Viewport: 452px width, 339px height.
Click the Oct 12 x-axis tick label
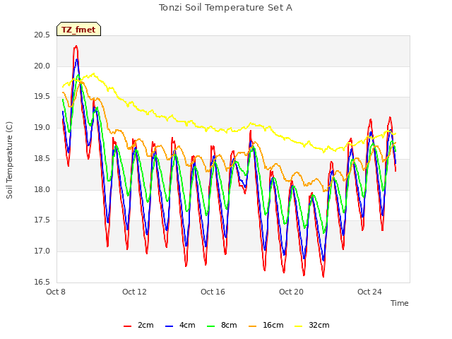[134, 292]
